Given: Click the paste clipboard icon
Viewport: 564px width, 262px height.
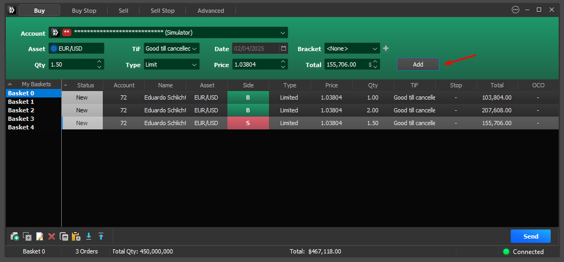Looking at the screenshot, I should coord(76,236).
